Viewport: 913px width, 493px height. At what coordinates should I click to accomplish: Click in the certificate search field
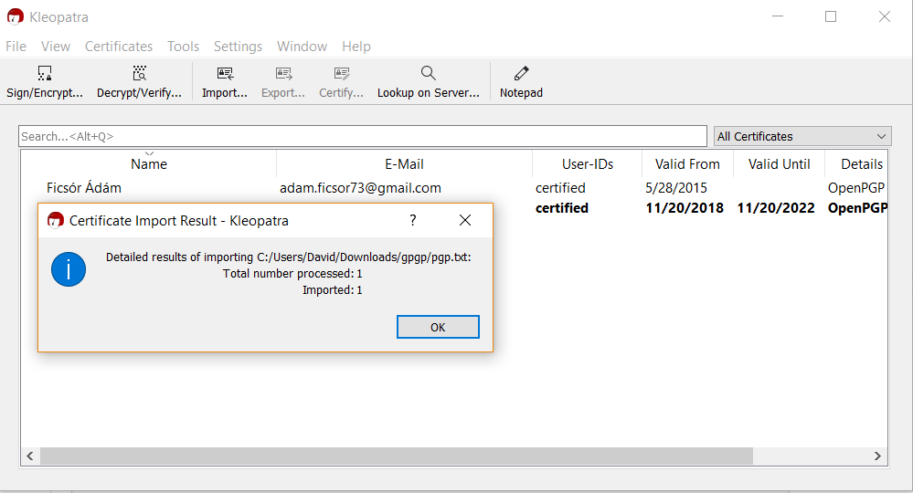tap(362, 136)
